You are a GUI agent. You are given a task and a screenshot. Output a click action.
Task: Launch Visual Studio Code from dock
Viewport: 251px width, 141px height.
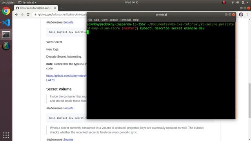pyautogui.click(x=6, y=23)
